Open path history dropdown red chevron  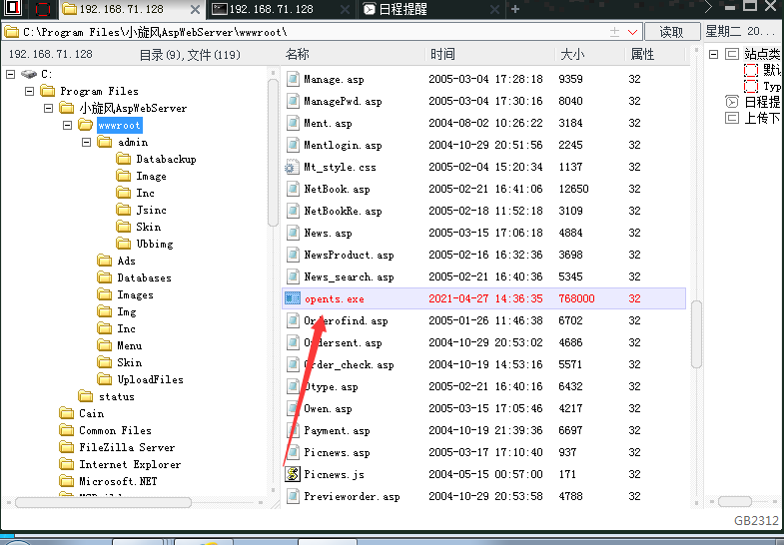(x=632, y=33)
